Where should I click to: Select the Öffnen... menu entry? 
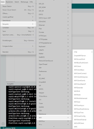18,14
